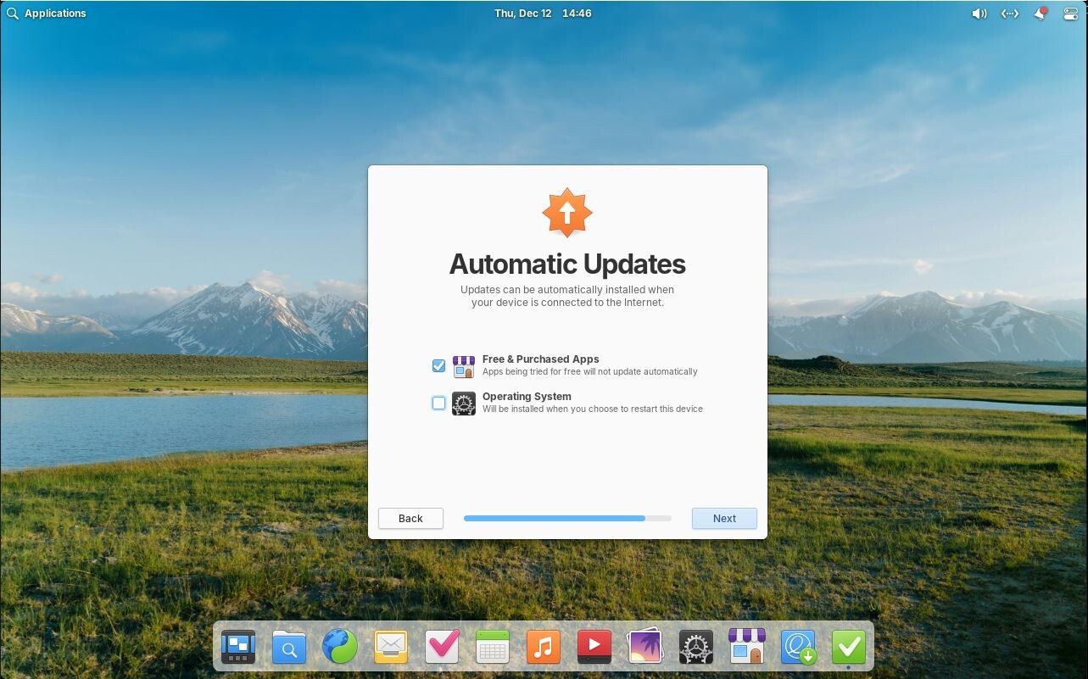
Task: Click 'Apps being tried for free' note
Action: tap(590, 372)
